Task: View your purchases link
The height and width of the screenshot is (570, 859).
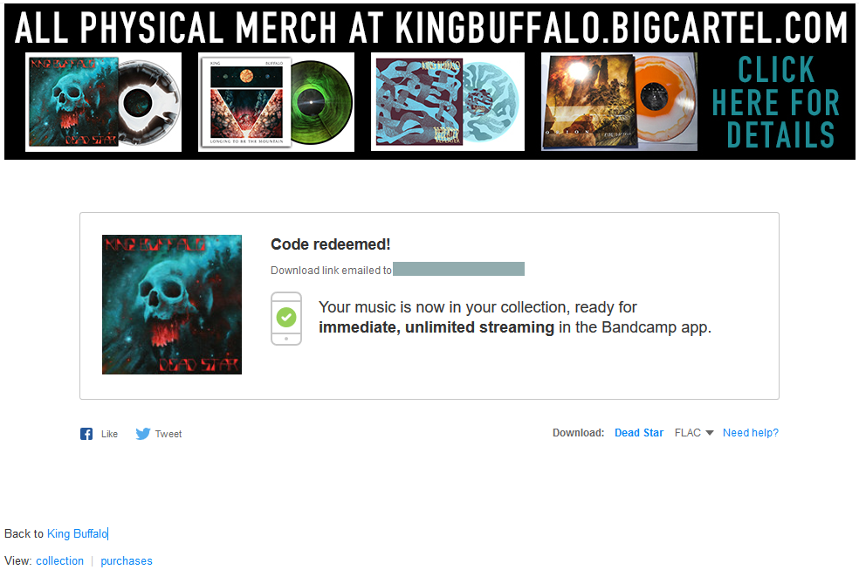Action: pyautogui.click(x=127, y=560)
